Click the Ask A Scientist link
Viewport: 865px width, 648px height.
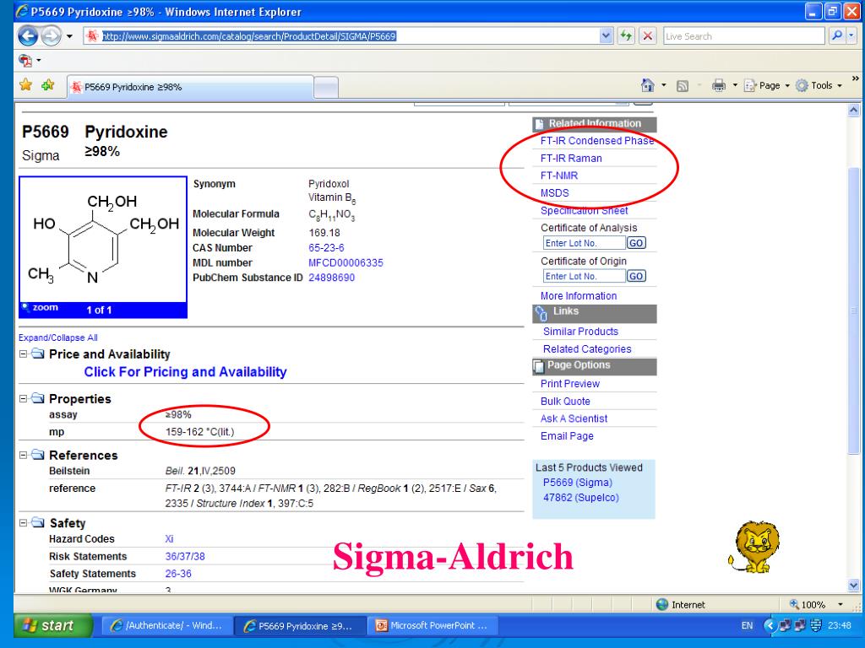click(x=574, y=418)
